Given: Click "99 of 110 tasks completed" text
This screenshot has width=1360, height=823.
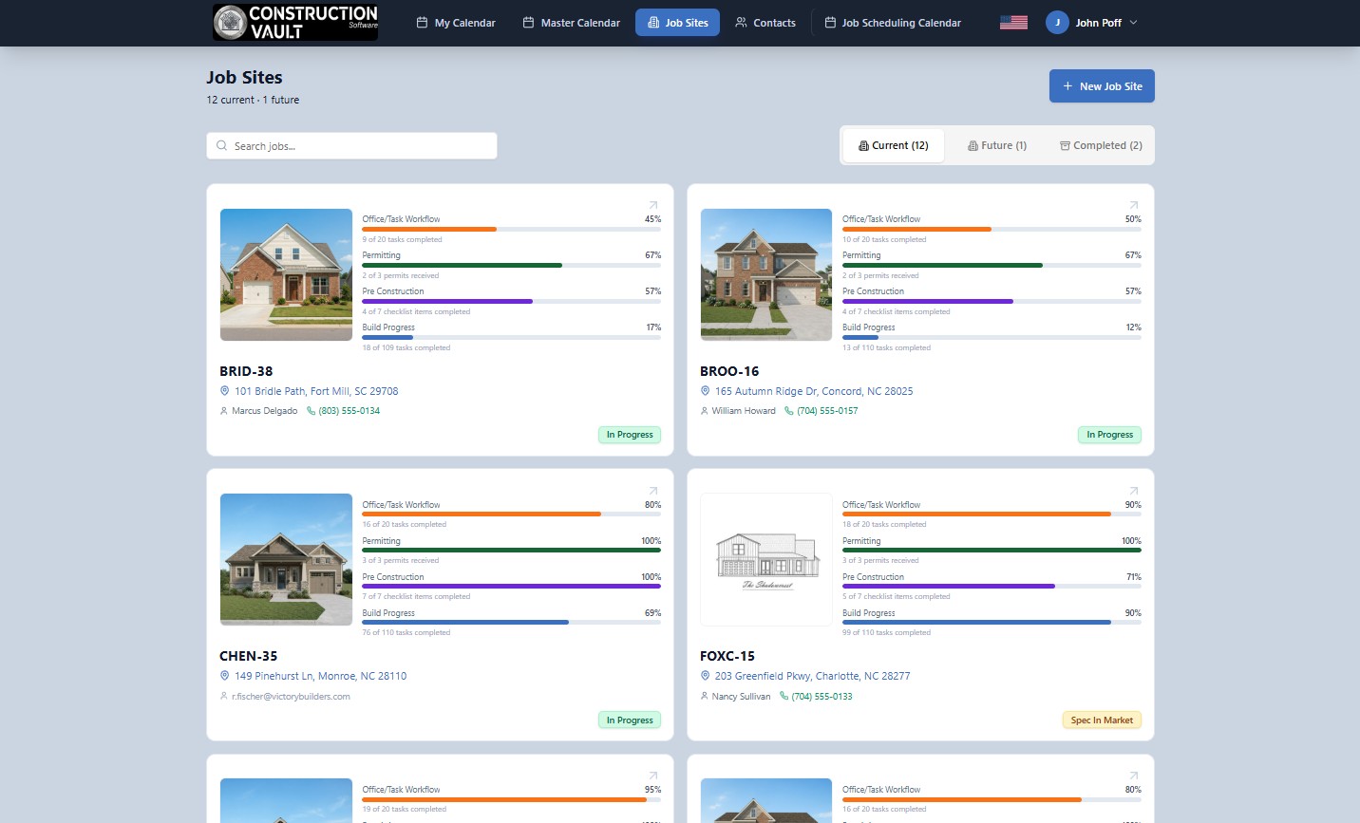Looking at the screenshot, I should coord(886,632).
